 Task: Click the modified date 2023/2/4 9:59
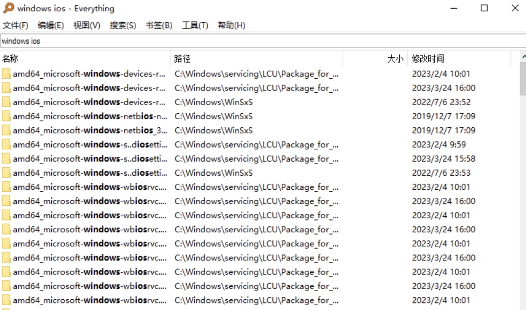click(439, 144)
